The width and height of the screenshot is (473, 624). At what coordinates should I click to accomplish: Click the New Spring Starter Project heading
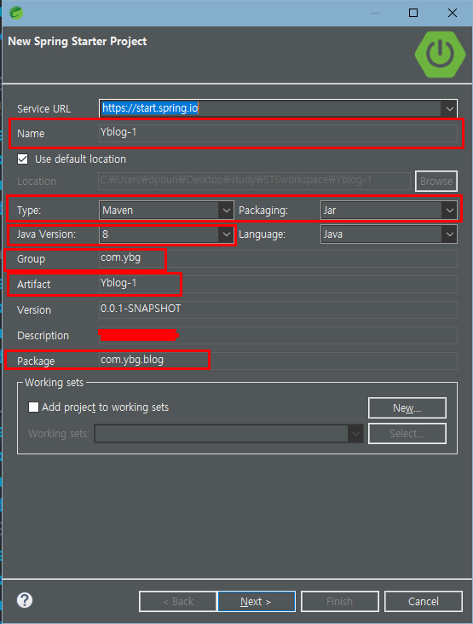pos(78,42)
